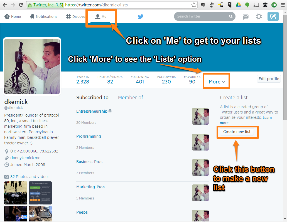
Task: Open the Learn more link
Action: coord(267,117)
